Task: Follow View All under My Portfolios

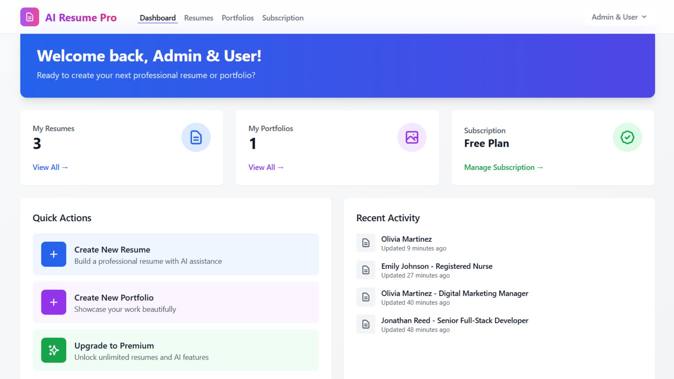Action: (266, 167)
